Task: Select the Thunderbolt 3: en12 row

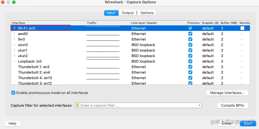Action: pos(130,83)
